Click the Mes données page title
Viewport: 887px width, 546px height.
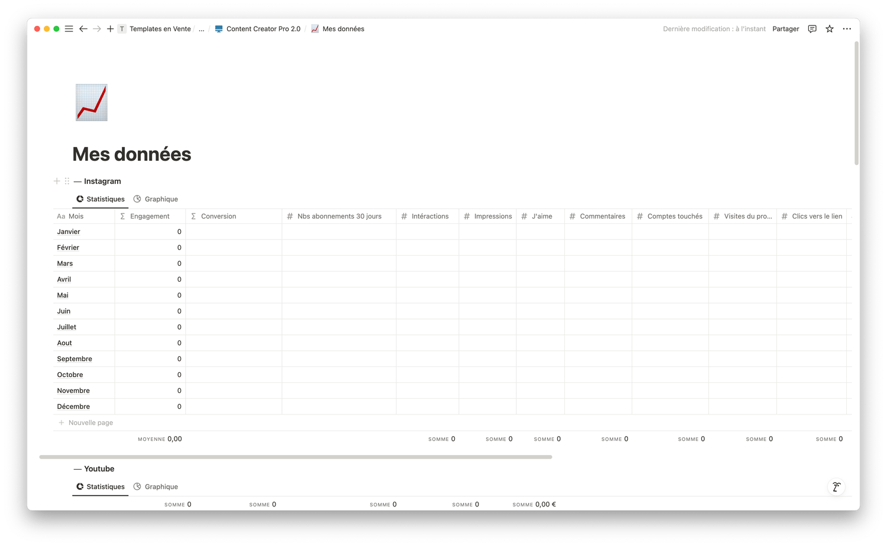click(x=132, y=154)
